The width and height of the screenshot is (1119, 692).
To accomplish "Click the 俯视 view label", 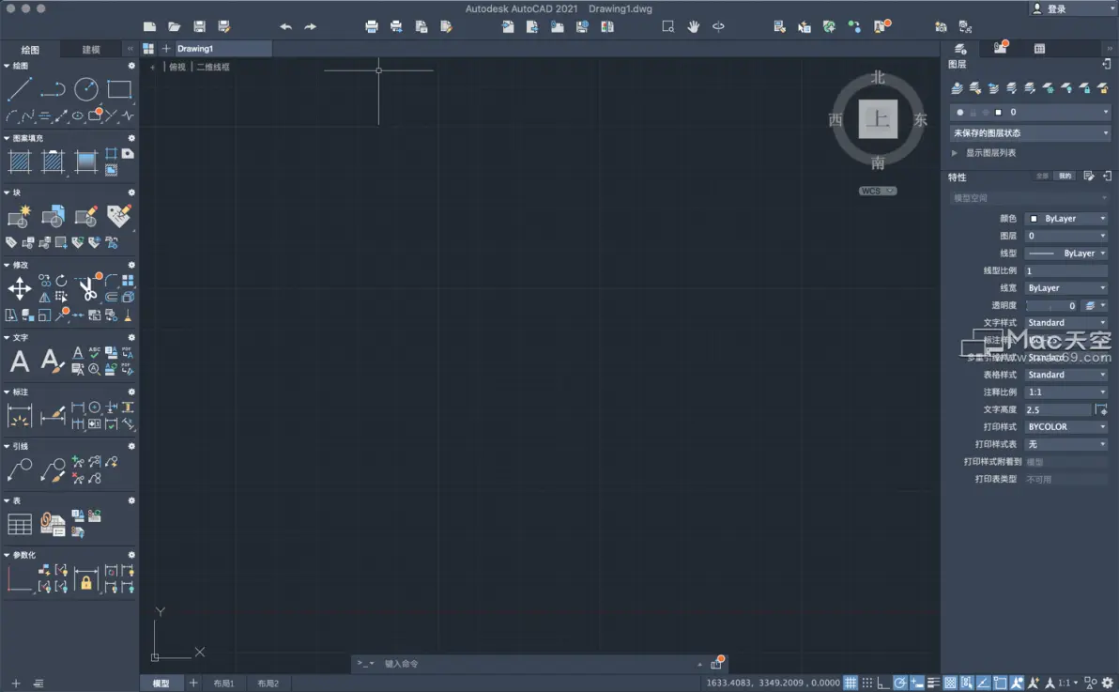I will (x=177, y=67).
